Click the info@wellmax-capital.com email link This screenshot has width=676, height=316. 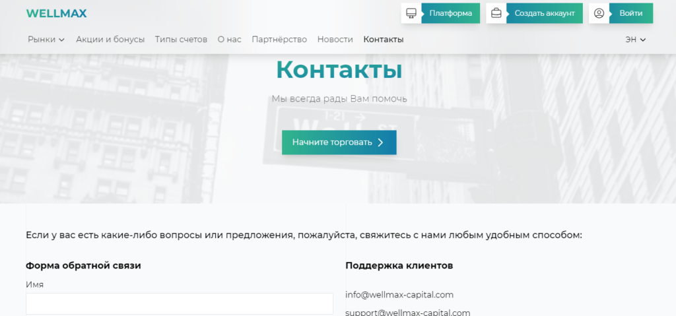click(x=399, y=295)
